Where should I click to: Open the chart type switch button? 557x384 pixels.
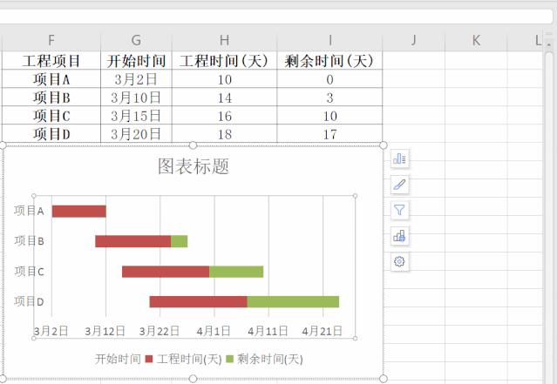[399, 236]
